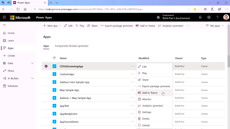Choose Add to Teams in context menu
Image resolution: width=230 pixels, height=129 pixels.
[x=150, y=93]
